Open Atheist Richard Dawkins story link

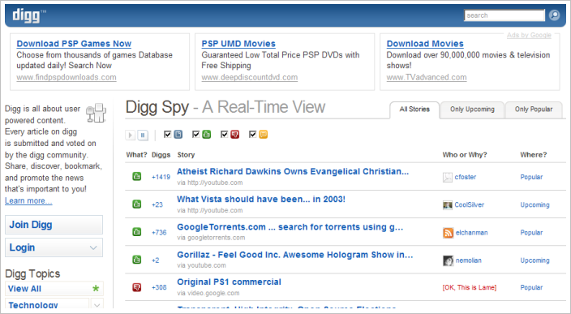(293, 171)
